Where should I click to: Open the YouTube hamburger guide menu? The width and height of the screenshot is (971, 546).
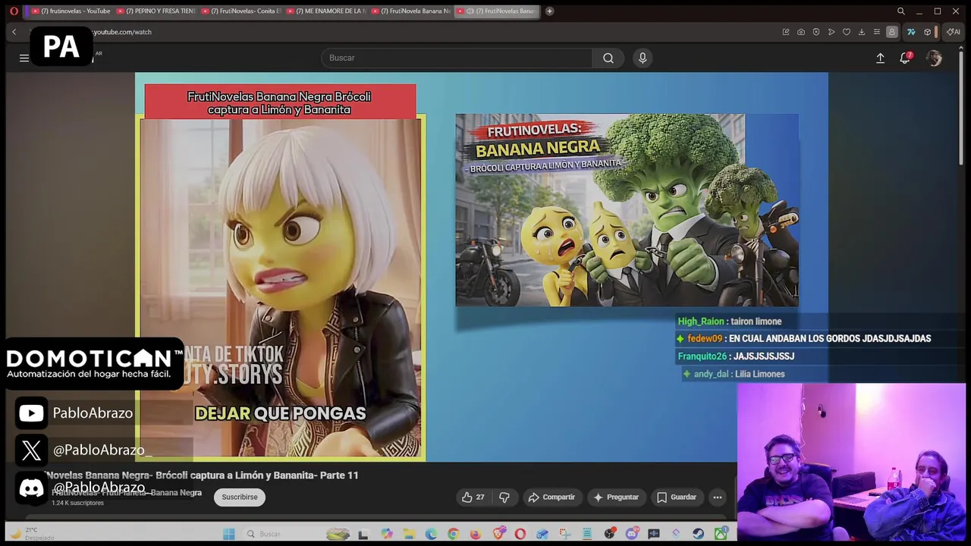point(24,58)
